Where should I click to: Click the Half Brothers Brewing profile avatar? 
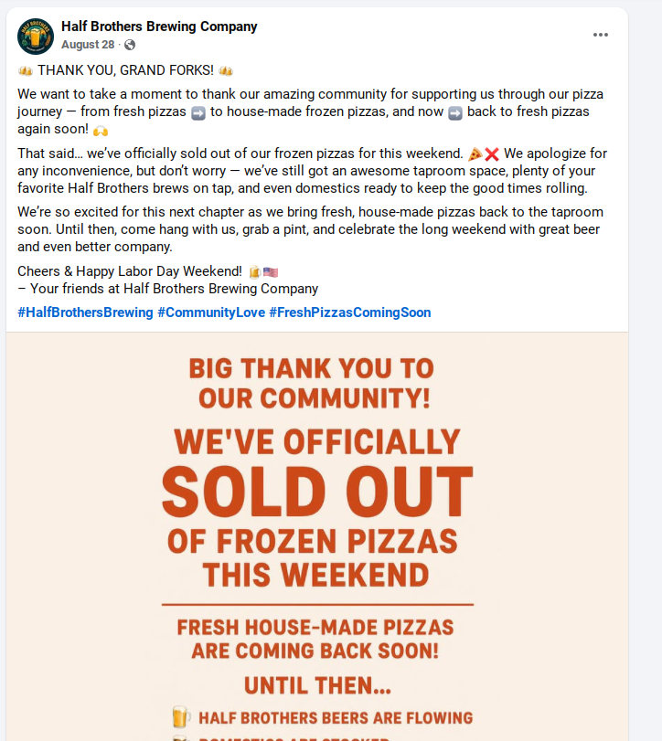pyautogui.click(x=36, y=36)
